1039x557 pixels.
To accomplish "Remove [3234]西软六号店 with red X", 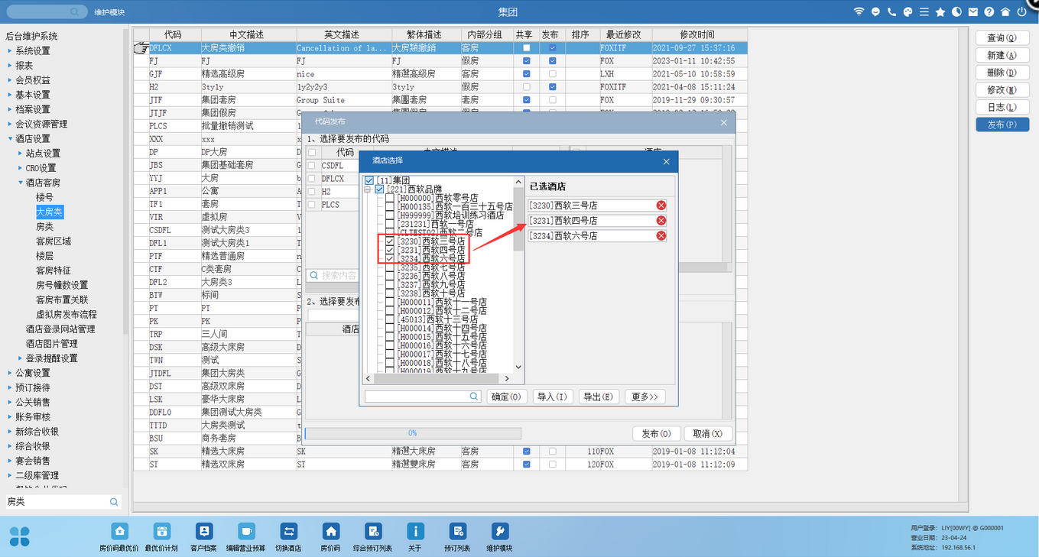I will (661, 236).
